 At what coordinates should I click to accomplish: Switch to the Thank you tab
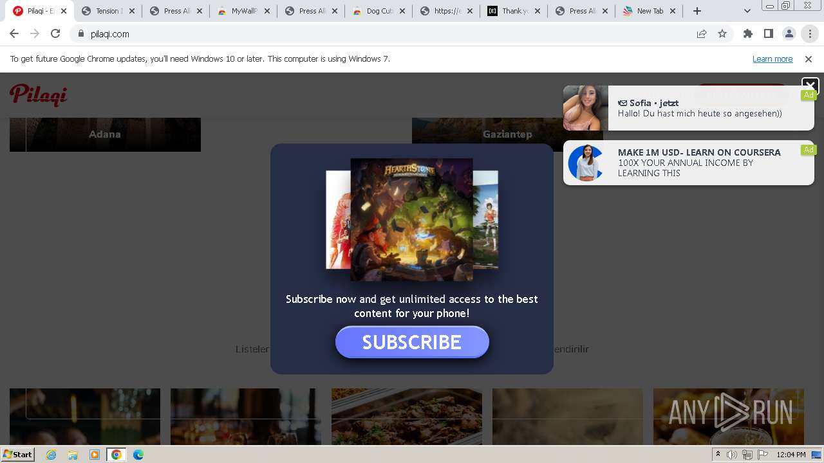click(x=513, y=11)
